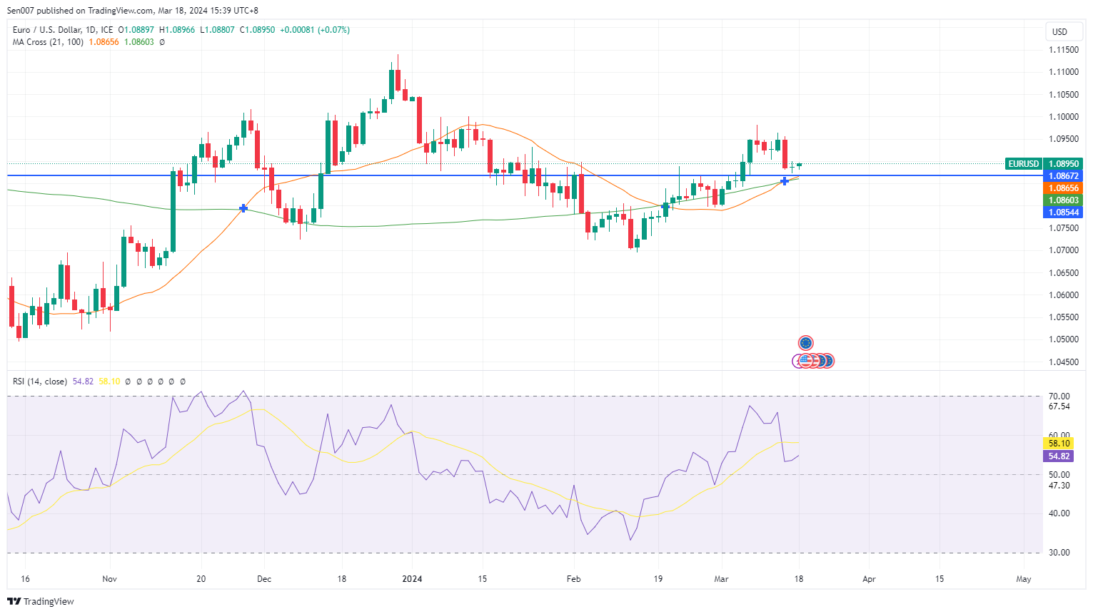Click the 'Nov' date axis label
Image resolution: width=1093 pixels, height=614 pixels.
click(x=109, y=579)
